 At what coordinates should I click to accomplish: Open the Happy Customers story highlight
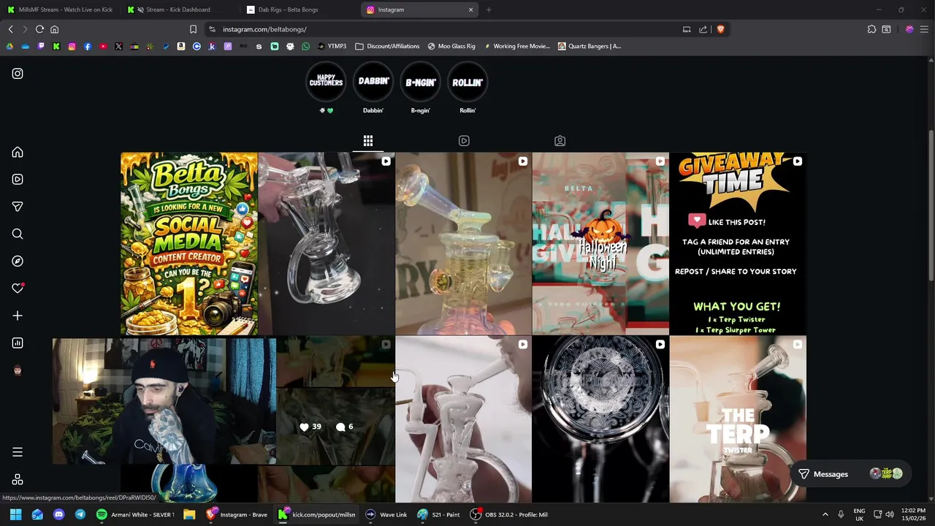326,82
